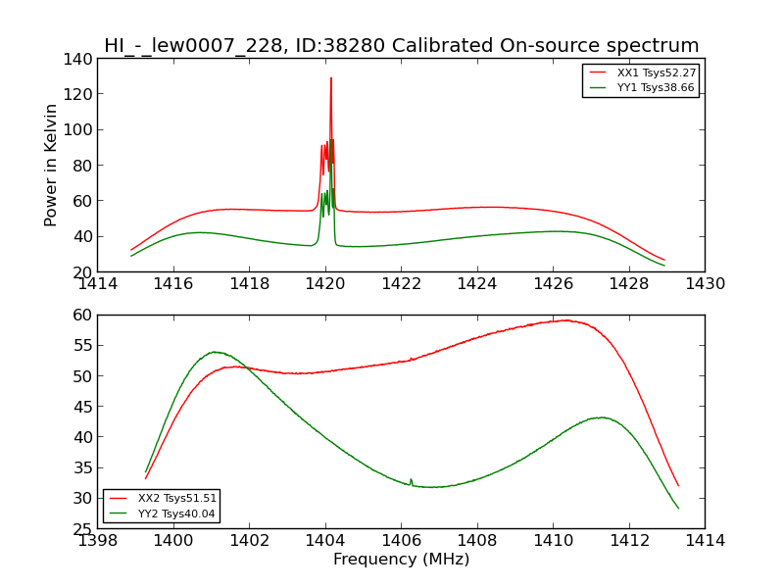Click the red XX1 spectral peak near 1420 MHz
This screenshot has width=784, height=588.
[x=331, y=80]
